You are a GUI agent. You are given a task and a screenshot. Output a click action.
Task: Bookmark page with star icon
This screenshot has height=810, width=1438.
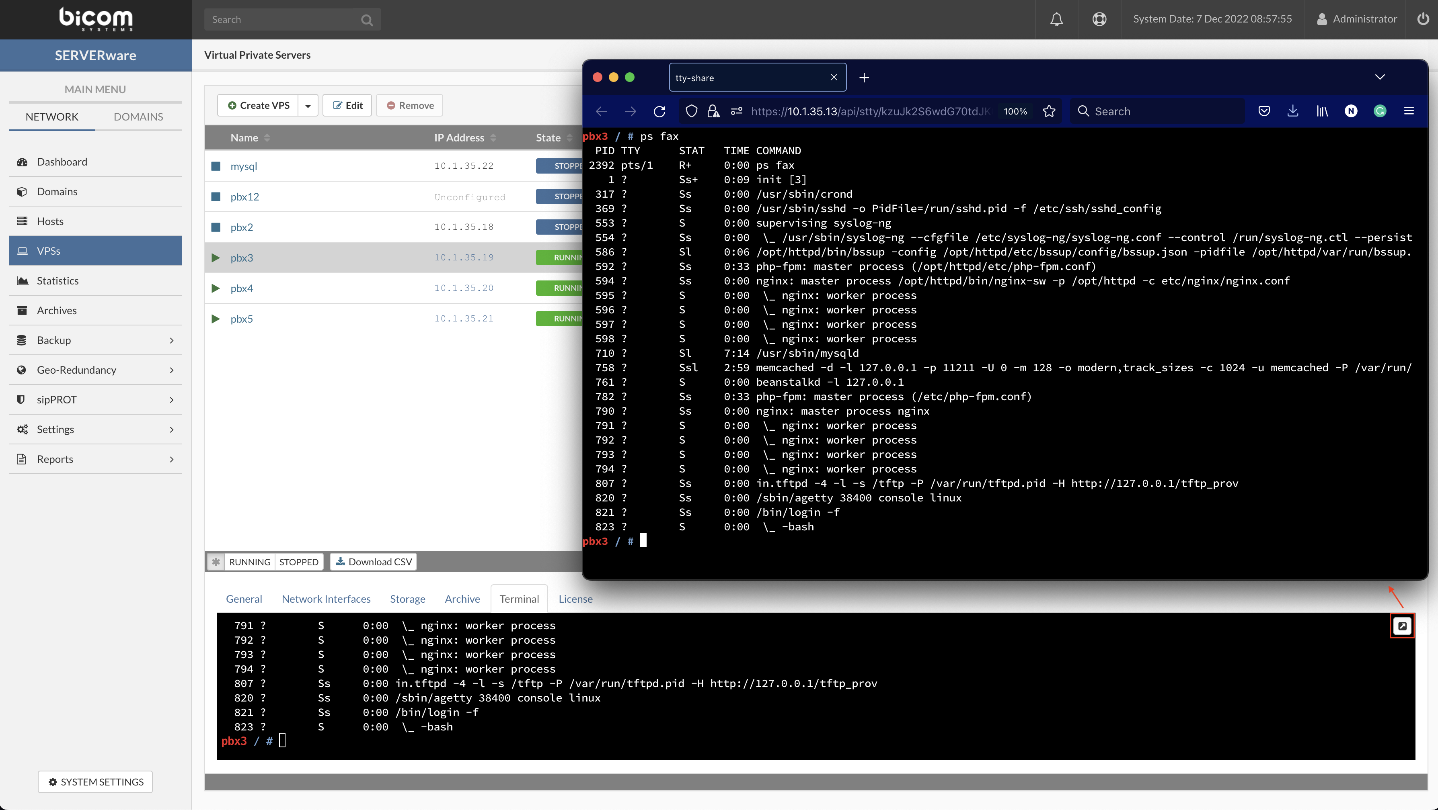coord(1049,112)
